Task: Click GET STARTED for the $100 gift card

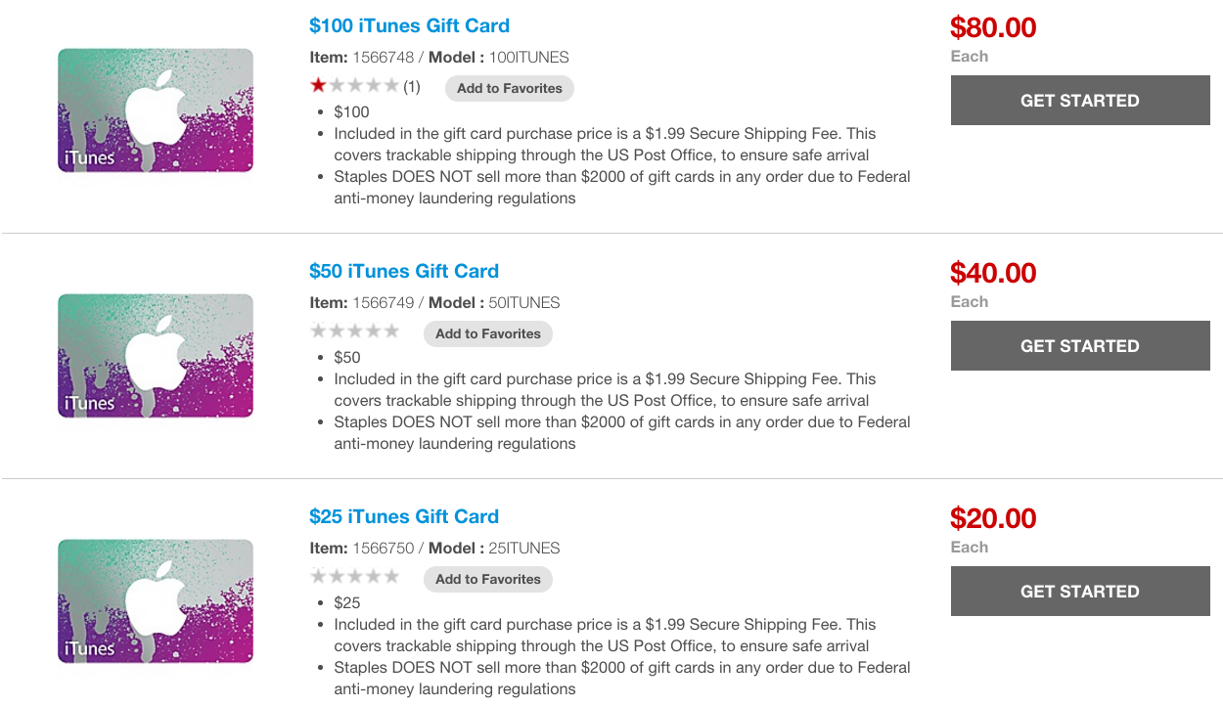Action: [1079, 99]
